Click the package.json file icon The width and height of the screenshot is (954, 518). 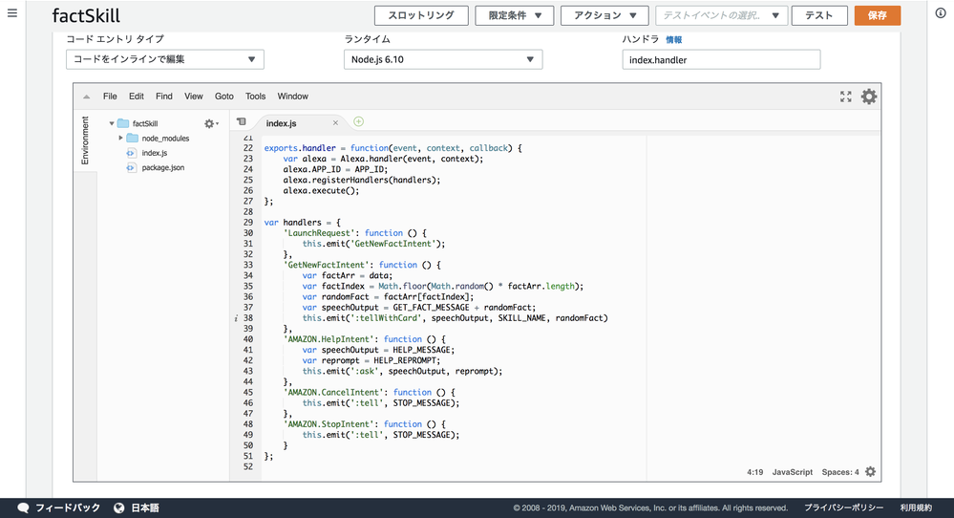point(131,167)
